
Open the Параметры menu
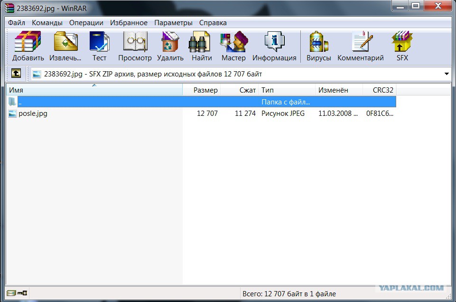(173, 23)
